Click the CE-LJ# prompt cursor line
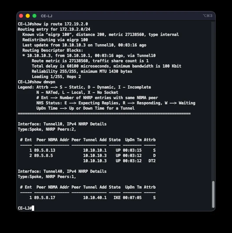The height and width of the screenshot is (233, 232). click(26, 208)
